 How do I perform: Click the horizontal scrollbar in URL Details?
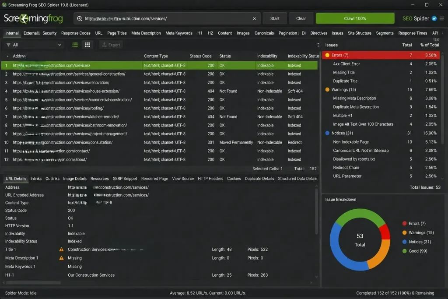(33, 283)
